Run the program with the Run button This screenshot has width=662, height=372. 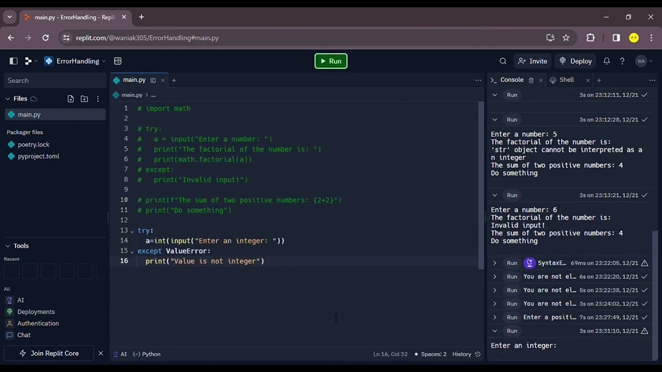(x=331, y=61)
